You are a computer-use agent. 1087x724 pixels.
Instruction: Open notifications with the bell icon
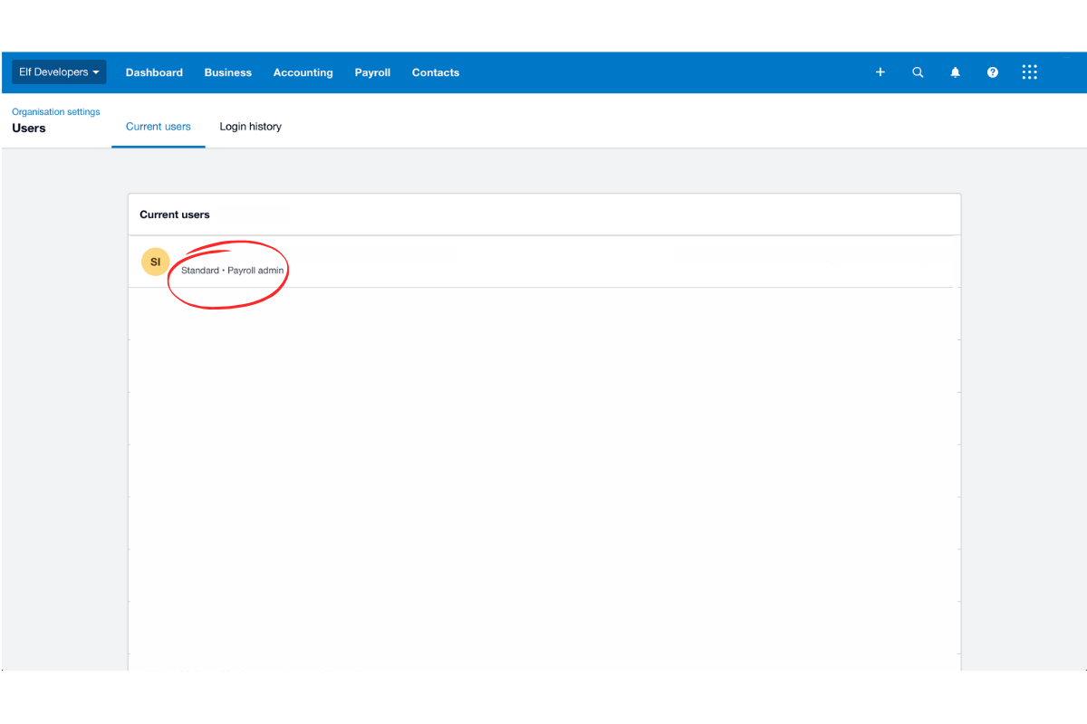pos(955,71)
